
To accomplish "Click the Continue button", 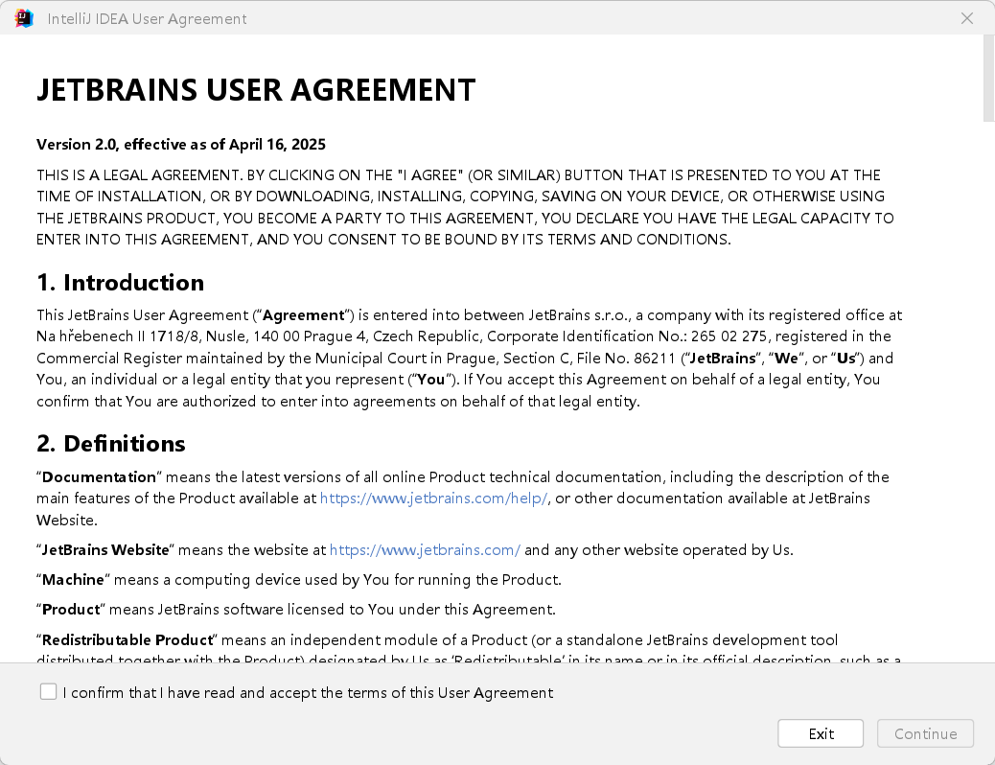I will 924,732.
